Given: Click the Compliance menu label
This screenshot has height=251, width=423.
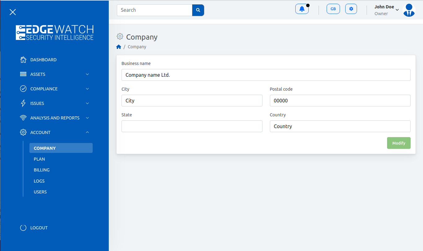Looking at the screenshot, I should (44, 89).
